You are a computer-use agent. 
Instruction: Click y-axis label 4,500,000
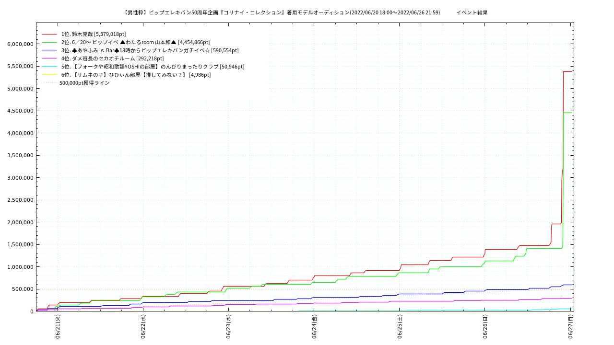tap(20, 111)
